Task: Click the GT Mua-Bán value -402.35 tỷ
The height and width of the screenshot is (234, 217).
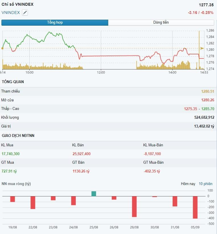Action: pos(152,171)
